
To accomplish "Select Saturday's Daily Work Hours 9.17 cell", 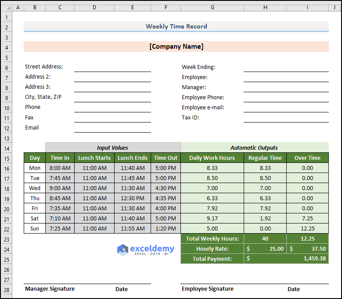I will [212, 218].
